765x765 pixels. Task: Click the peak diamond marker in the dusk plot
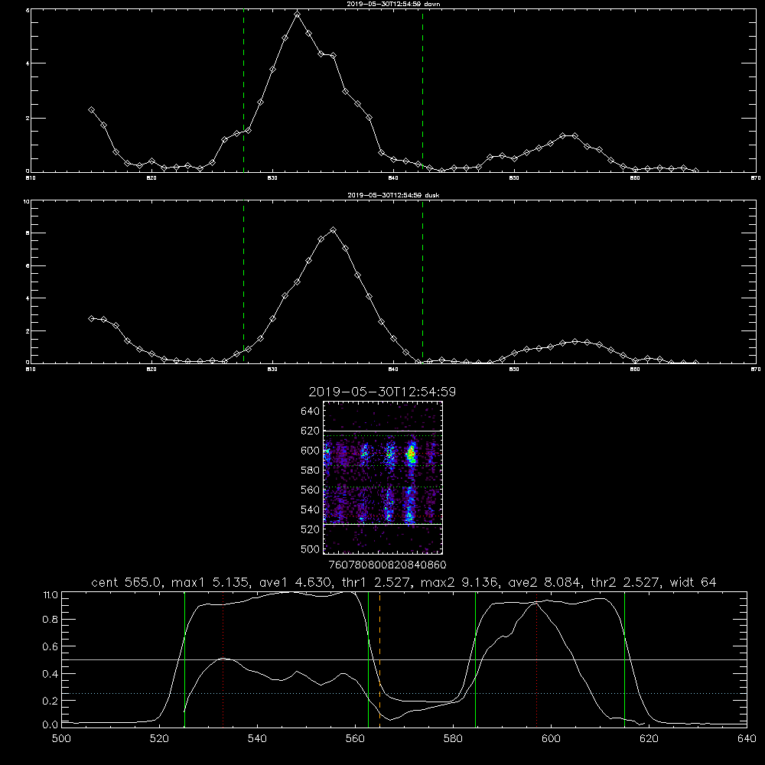pos(334,229)
